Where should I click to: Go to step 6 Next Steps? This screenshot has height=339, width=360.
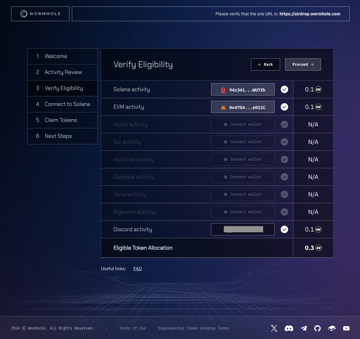62,136
